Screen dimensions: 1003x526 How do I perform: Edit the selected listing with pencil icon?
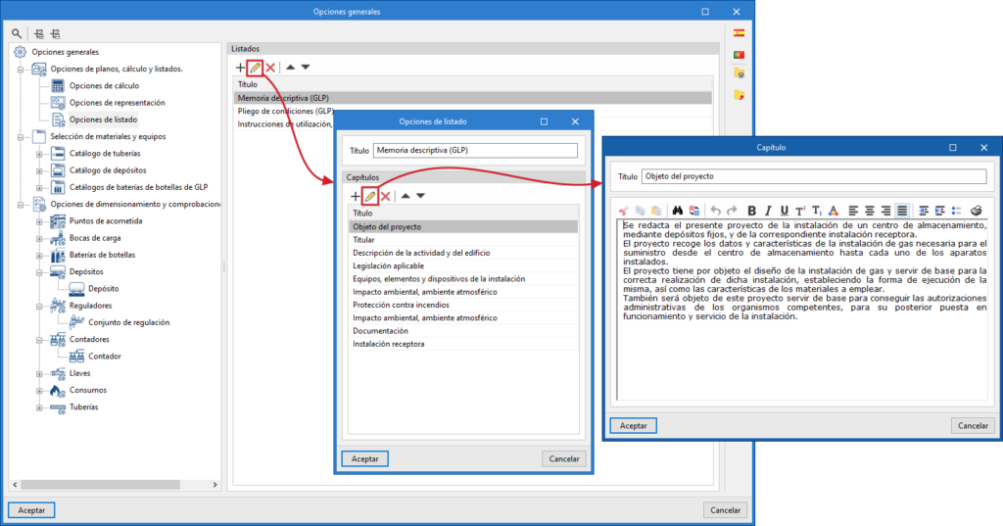256,68
